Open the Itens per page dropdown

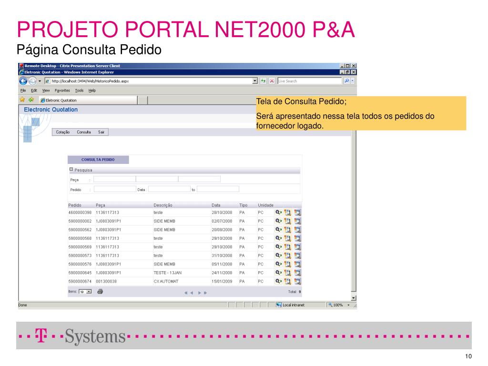pos(89,292)
